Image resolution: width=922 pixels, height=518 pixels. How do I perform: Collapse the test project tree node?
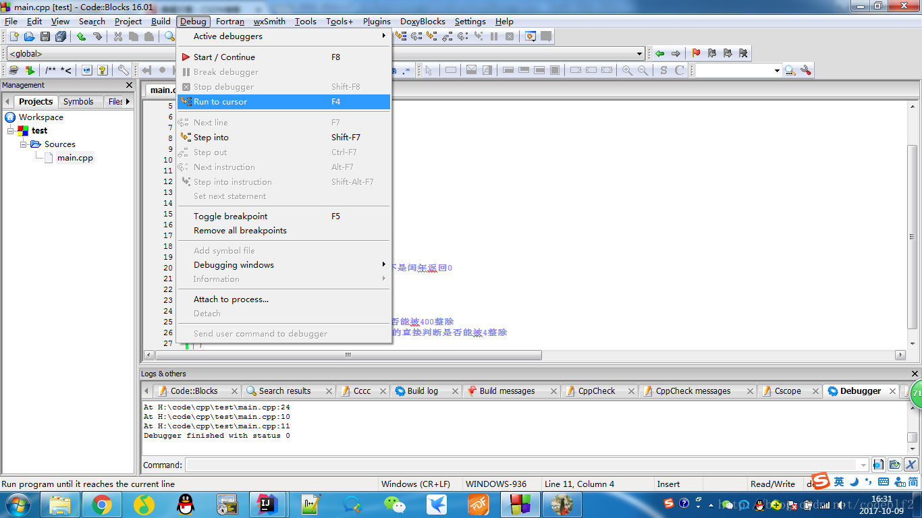tap(11, 131)
